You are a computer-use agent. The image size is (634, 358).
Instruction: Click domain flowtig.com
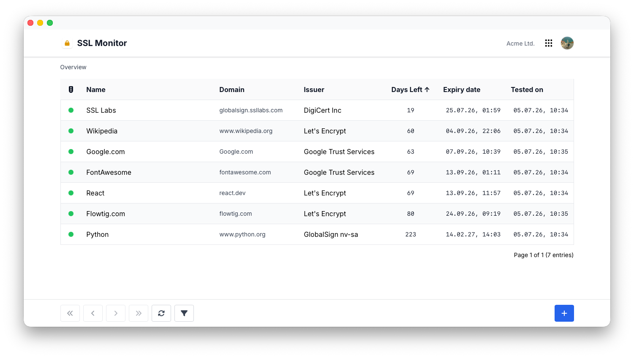click(x=236, y=214)
